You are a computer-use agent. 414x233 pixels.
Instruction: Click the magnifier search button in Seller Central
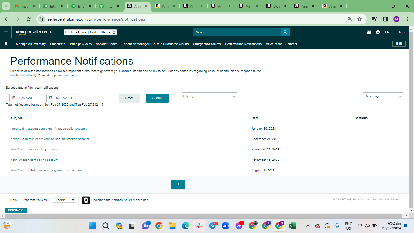click(x=285, y=32)
